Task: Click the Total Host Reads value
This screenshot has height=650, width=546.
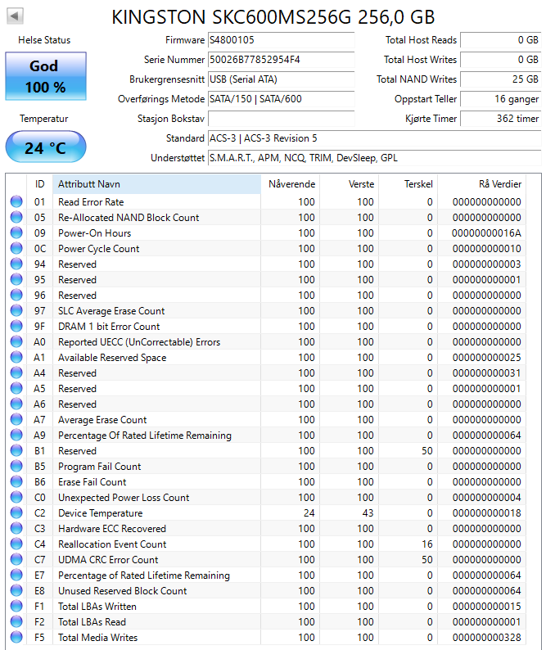Action: [x=501, y=40]
